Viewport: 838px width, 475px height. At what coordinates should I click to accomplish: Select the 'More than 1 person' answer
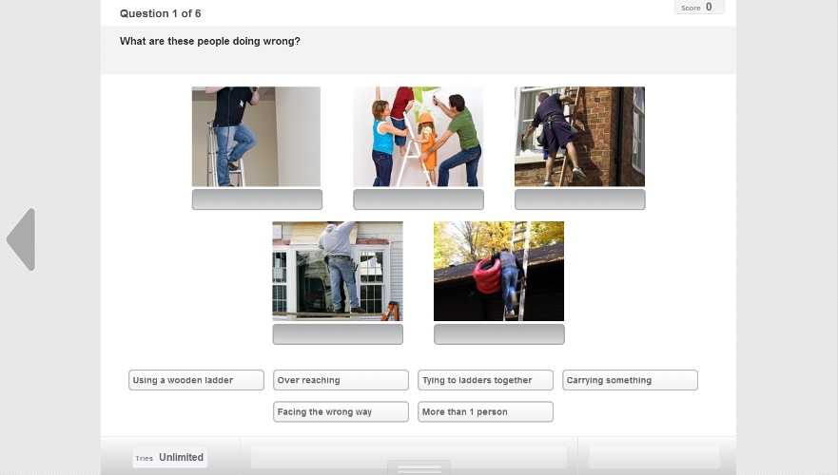coord(485,411)
